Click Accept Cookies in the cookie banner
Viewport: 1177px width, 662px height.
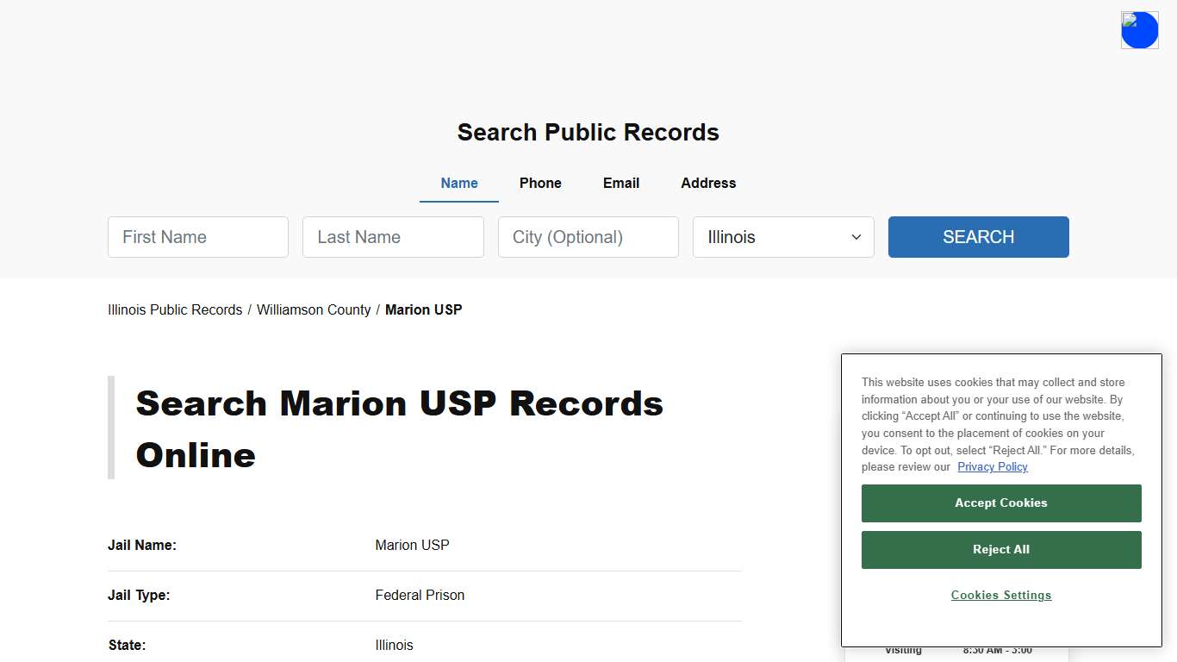click(1000, 503)
